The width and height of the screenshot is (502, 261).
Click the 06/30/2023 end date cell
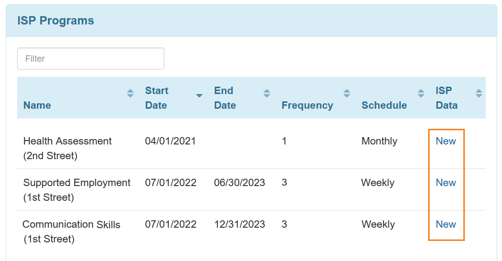(239, 183)
